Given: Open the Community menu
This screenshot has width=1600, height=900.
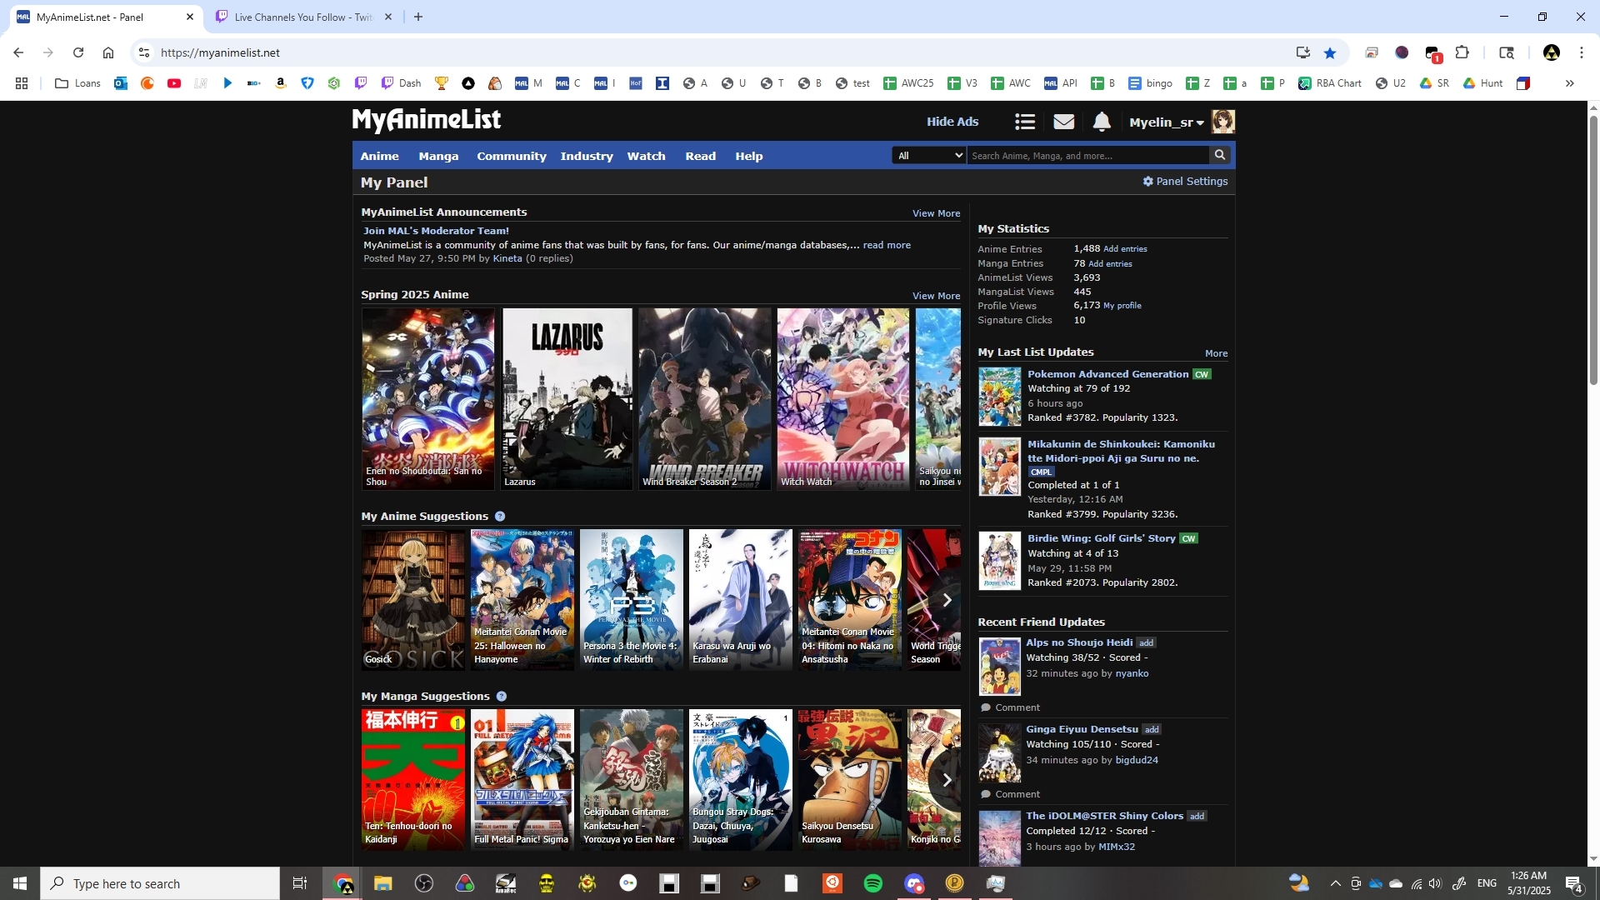Looking at the screenshot, I should click(511, 156).
